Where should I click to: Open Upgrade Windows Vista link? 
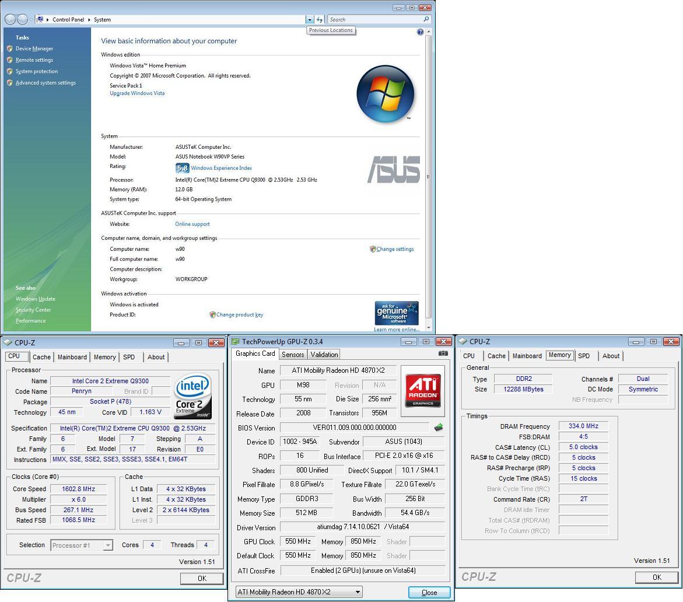(x=137, y=93)
